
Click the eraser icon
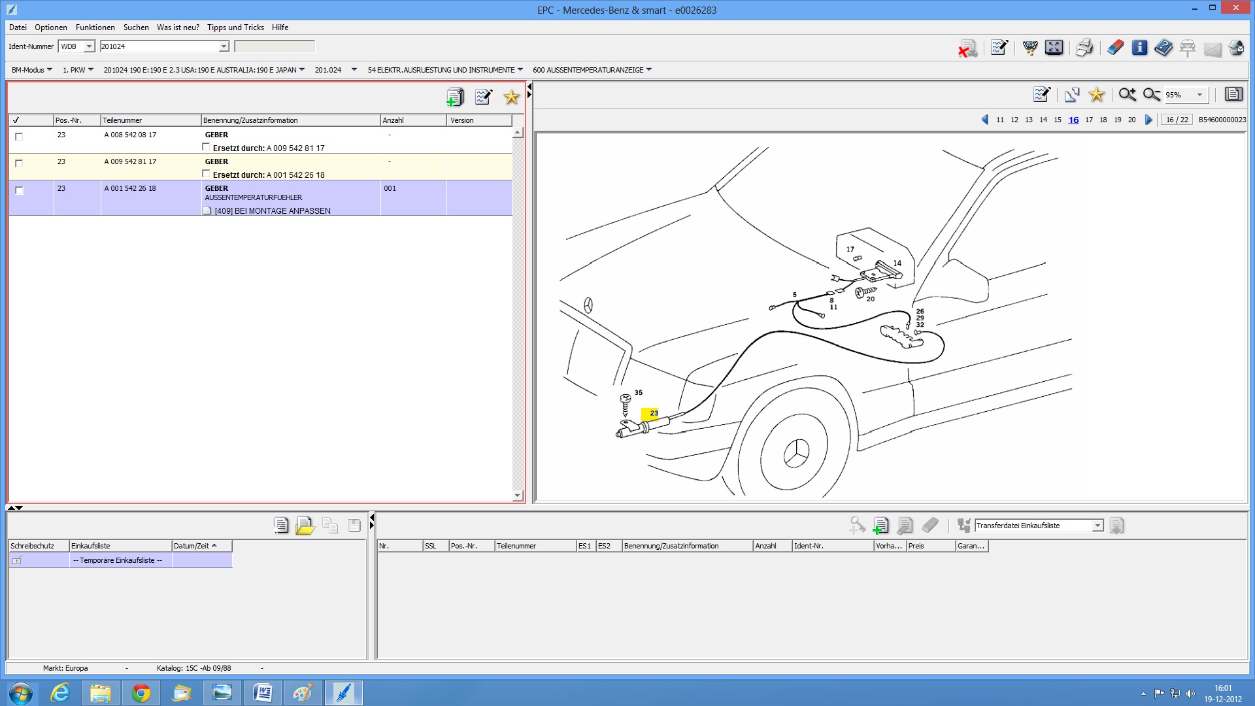click(1116, 47)
